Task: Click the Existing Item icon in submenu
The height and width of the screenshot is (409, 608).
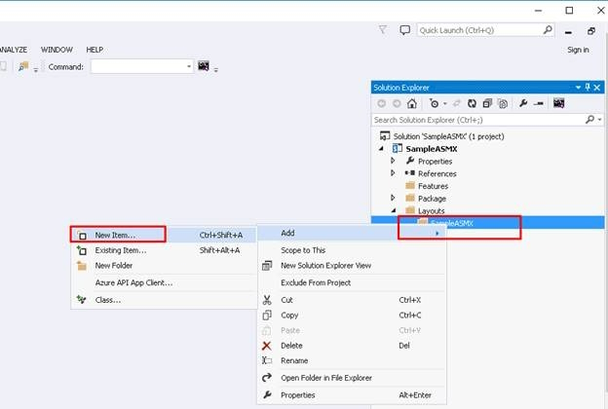Action: (x=82, y=250)
